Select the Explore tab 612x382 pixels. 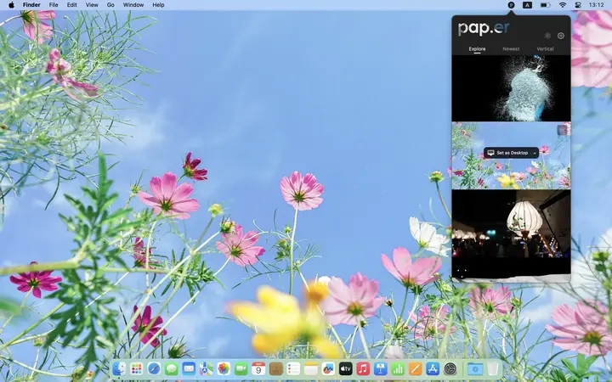[477, 49]
